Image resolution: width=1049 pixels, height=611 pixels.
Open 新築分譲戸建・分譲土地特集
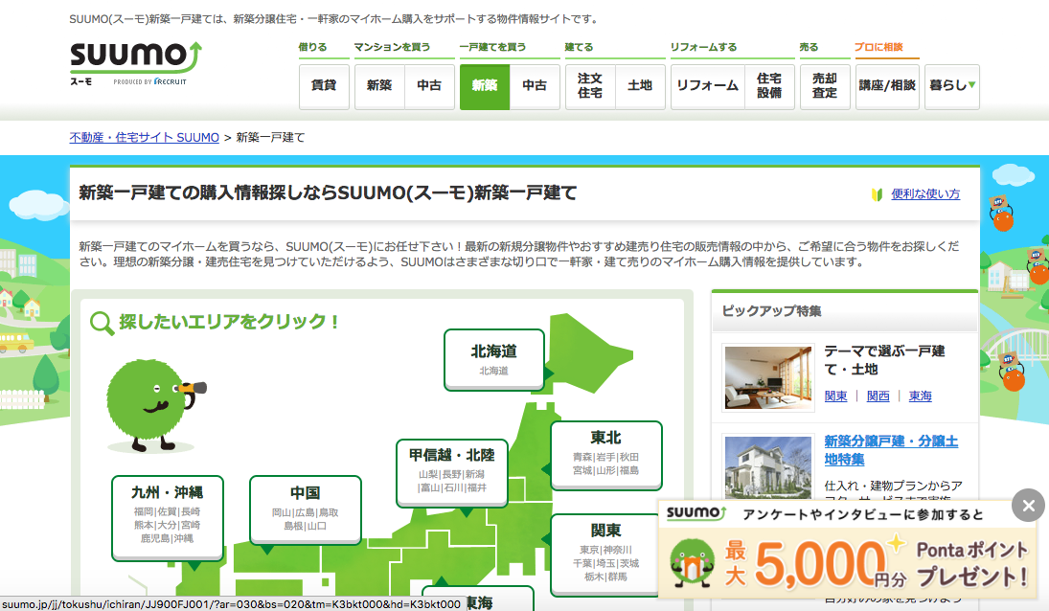pyautogui.click(x=891, y=448)
